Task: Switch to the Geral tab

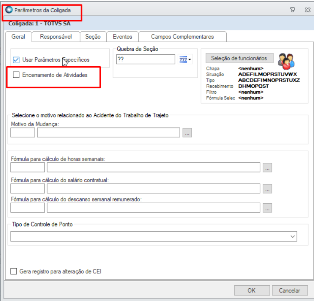Action: 18,37
